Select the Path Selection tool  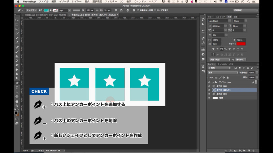[17, 92]
